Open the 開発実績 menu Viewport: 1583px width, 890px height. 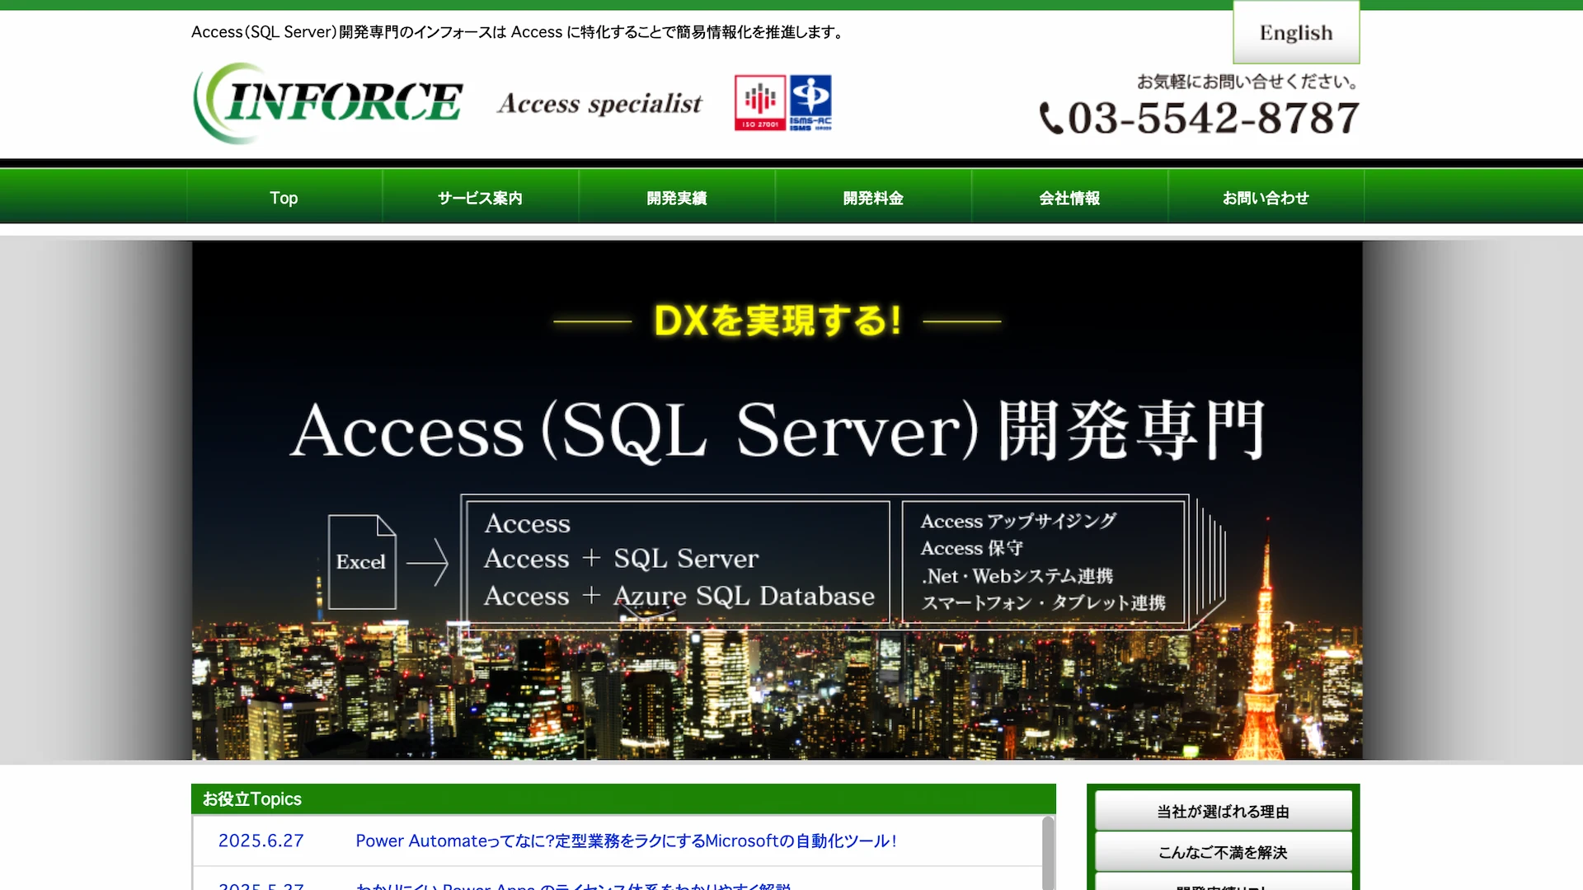pos(676,198)
